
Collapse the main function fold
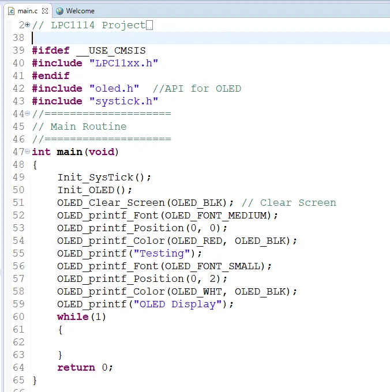pos(28,152)
